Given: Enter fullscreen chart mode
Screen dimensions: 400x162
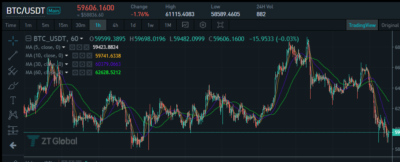Looking at the screenshot, I should pos(220,25).
